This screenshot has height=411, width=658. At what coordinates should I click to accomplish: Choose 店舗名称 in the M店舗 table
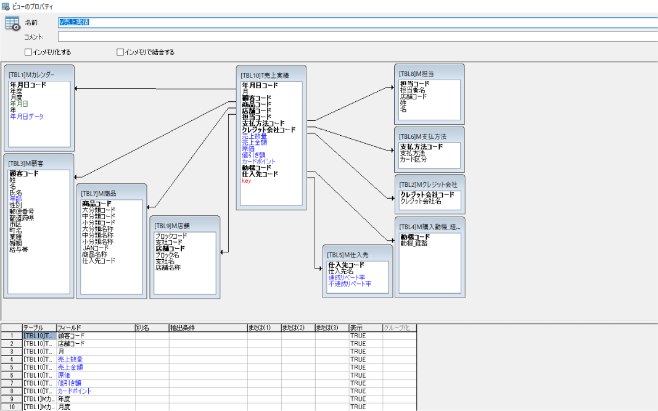(168, 268)
